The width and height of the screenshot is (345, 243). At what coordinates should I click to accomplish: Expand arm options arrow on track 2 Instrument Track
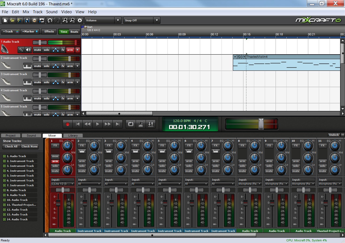78,66
